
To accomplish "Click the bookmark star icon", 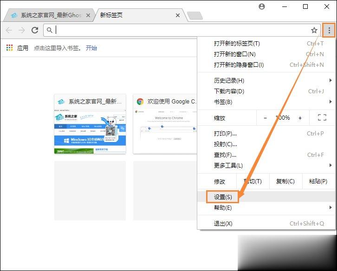I will click(x=314, y=30).
